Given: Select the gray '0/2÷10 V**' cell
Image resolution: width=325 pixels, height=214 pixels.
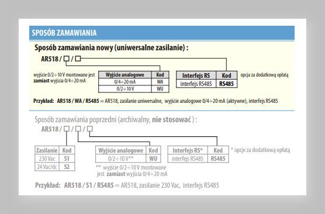Looking at the screenshot, I should [x=120, y=158].
